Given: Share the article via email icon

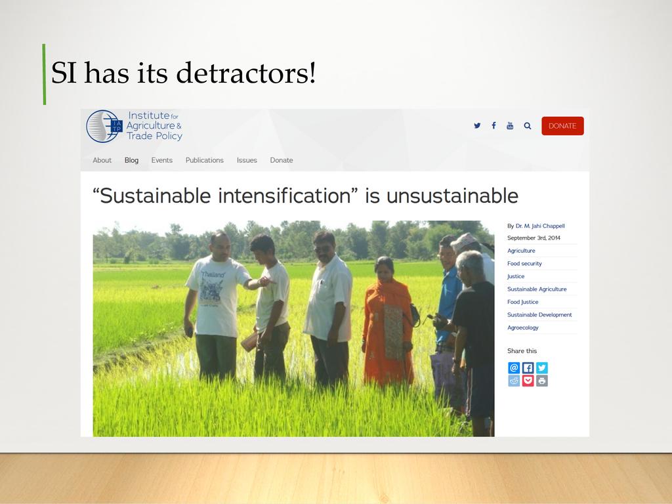Looking at the screenshot, I should 514,368.
